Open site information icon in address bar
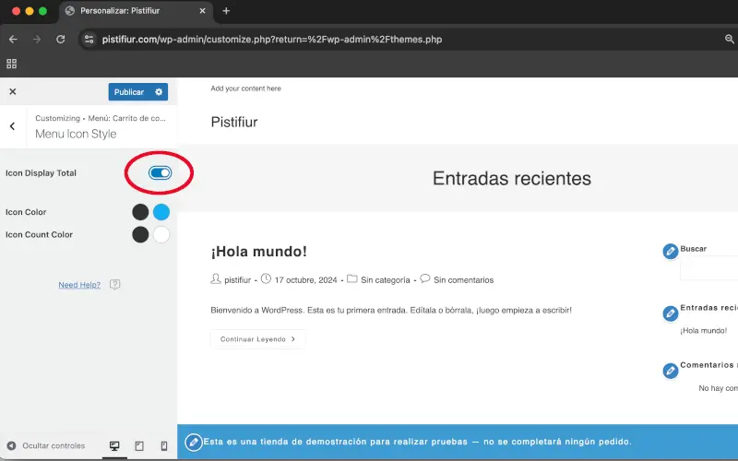Screen dimensions: 738x461 point(89,39)
